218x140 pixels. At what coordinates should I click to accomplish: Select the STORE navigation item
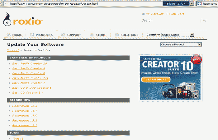point(100,35)
